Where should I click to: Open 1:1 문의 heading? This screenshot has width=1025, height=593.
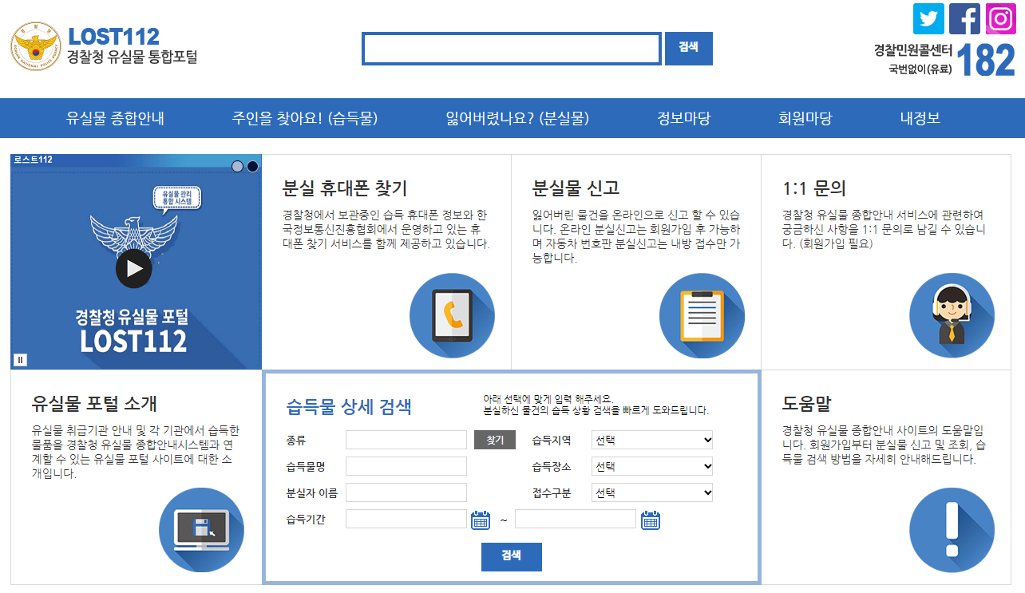814,188
